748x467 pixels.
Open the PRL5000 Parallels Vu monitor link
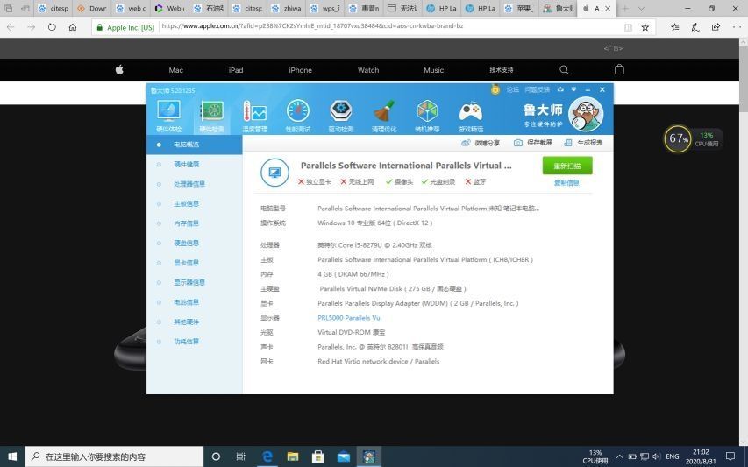click(x=349, y=318)
